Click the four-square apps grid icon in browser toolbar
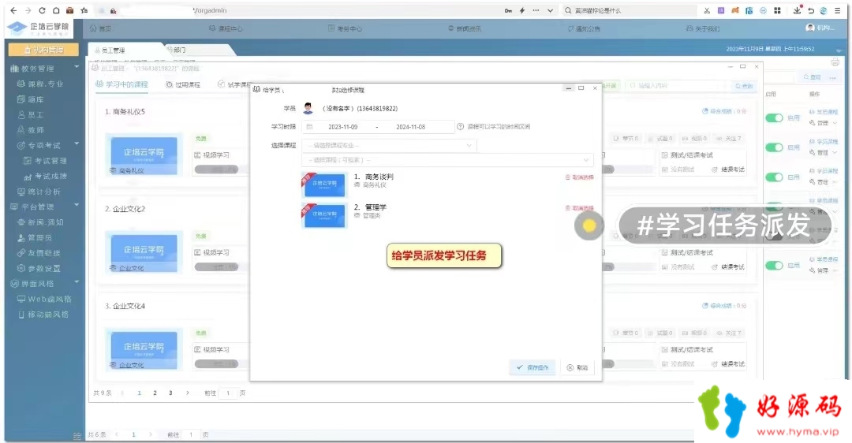Viewport: 852px width, 443px height. [778, 10]
